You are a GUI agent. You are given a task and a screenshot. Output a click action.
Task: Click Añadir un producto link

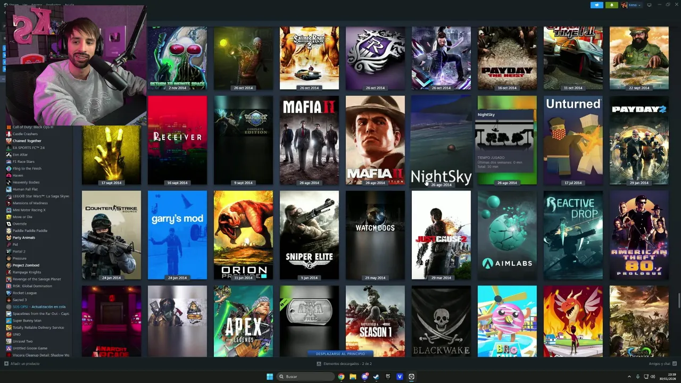pyautogui.click(x=22, y=363)
